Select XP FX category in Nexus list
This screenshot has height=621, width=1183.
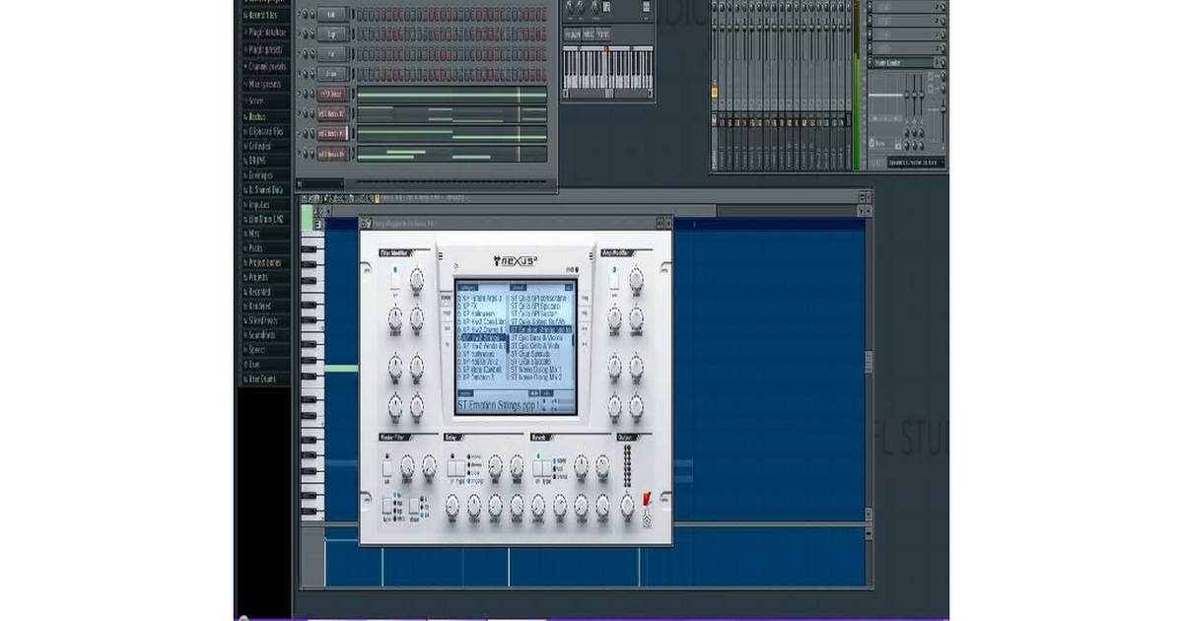click(469, 307)
